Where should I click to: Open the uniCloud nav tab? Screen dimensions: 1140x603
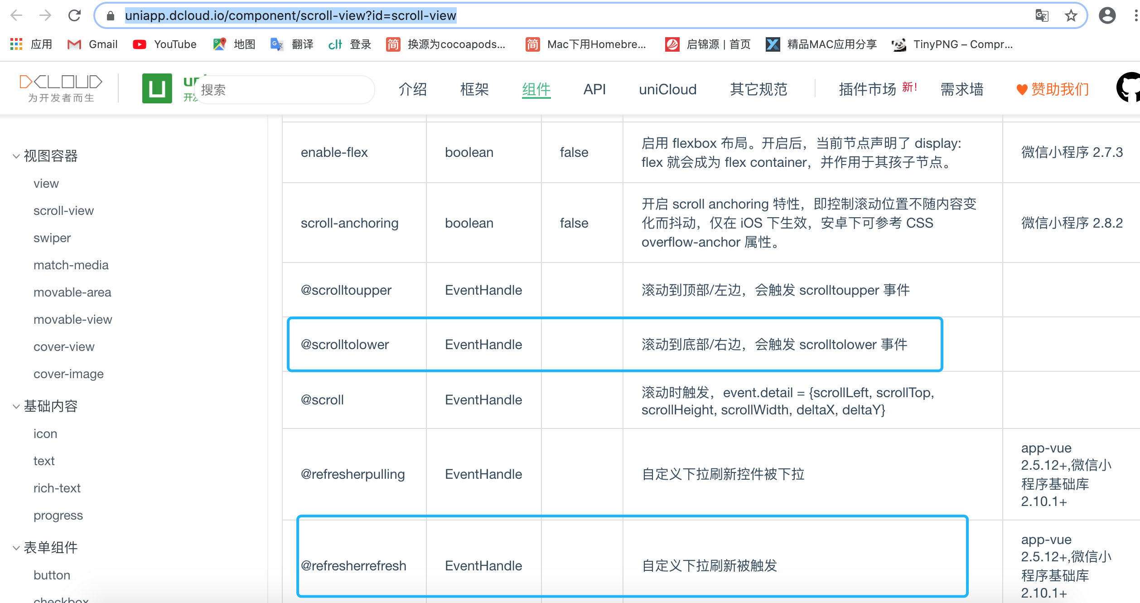point(667,89)
